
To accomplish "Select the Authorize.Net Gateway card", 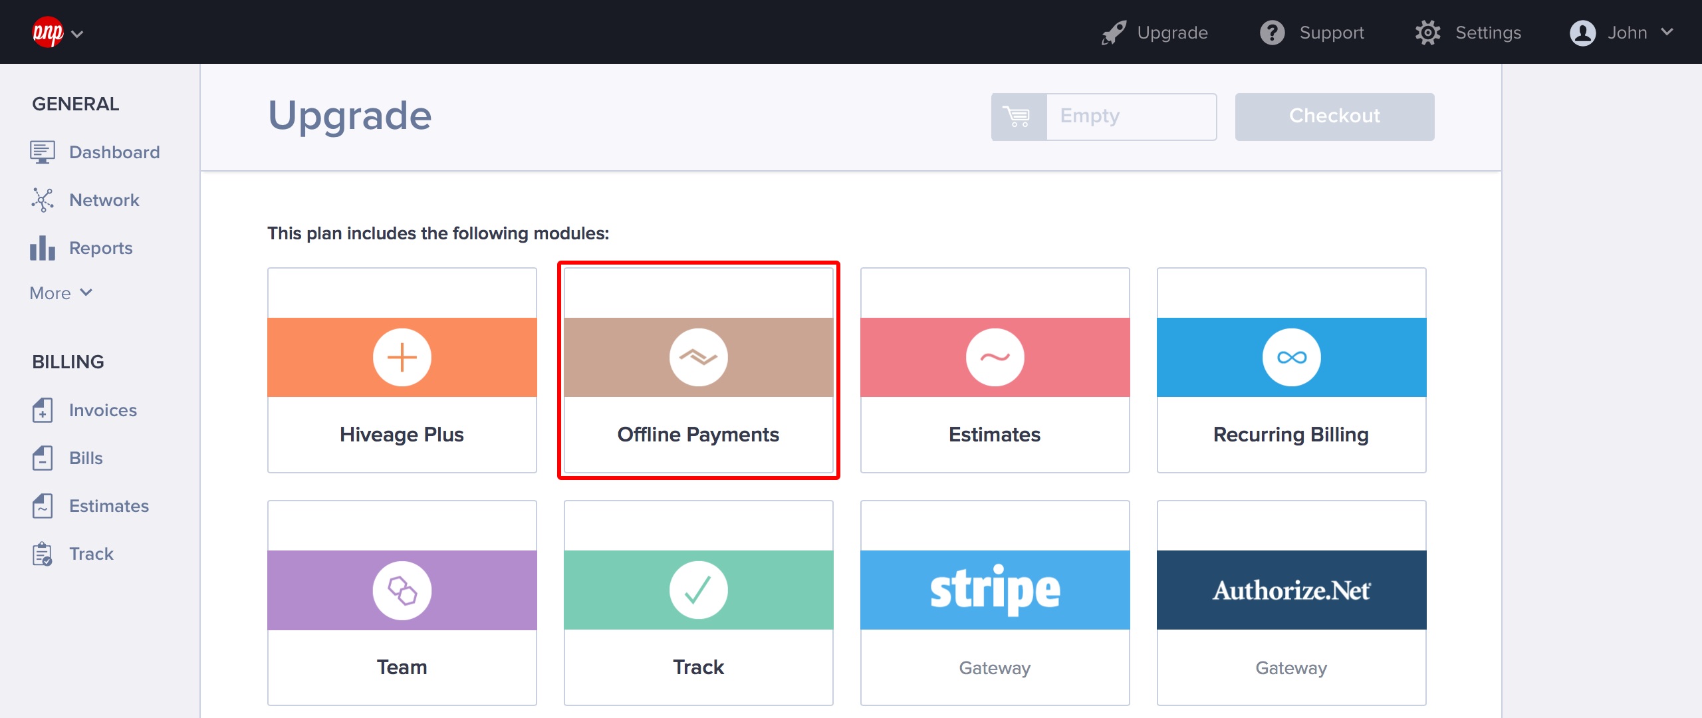I will click(x=1291, y=602).
